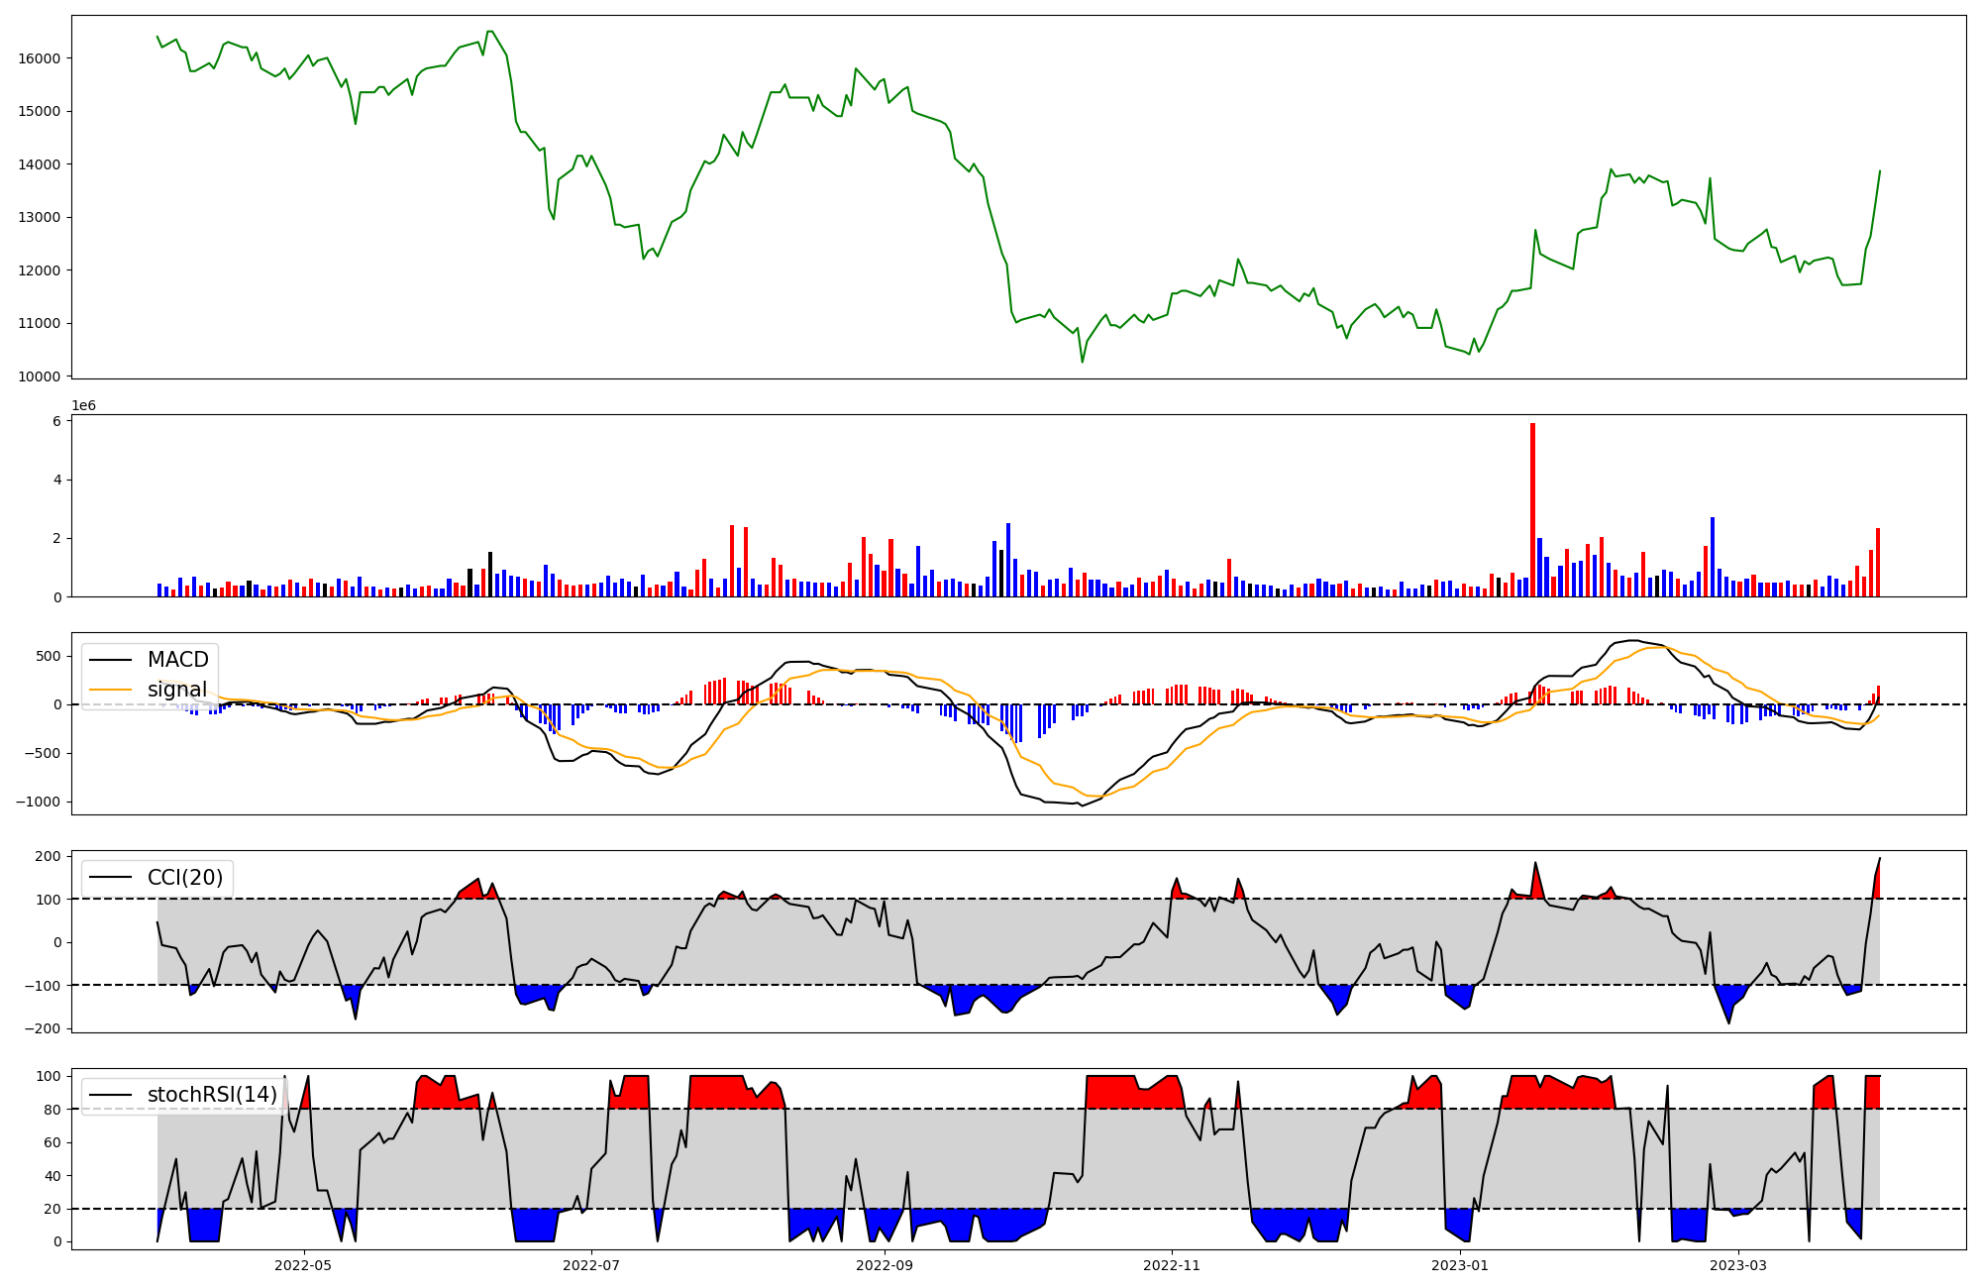Viewport: 1981px width, 1288px height.
Task: Click the 2022-05 date tick label
Action: click(x=303, y=1265)
